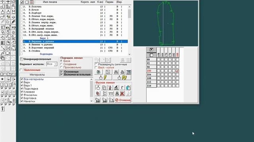
Task: Click the printer icon beside the crossed printer
Action: point(117,93)
